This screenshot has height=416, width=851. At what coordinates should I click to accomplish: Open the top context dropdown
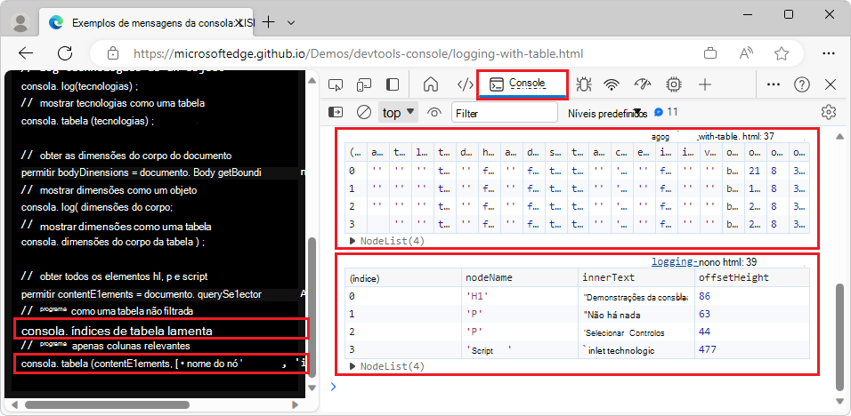tap(398, 113)
